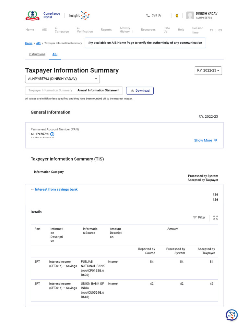Click the Insight network logo icon
The width and height of the screenshot is (249, 333).
(85, 16)
